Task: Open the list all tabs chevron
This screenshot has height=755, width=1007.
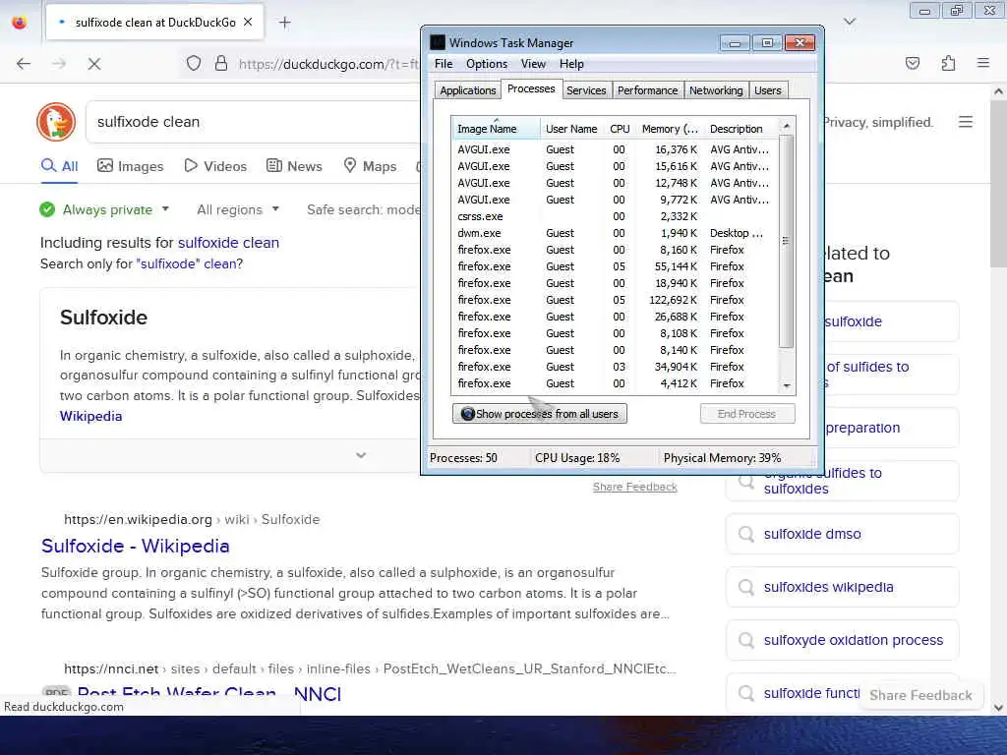Action: tap(850, 22)
